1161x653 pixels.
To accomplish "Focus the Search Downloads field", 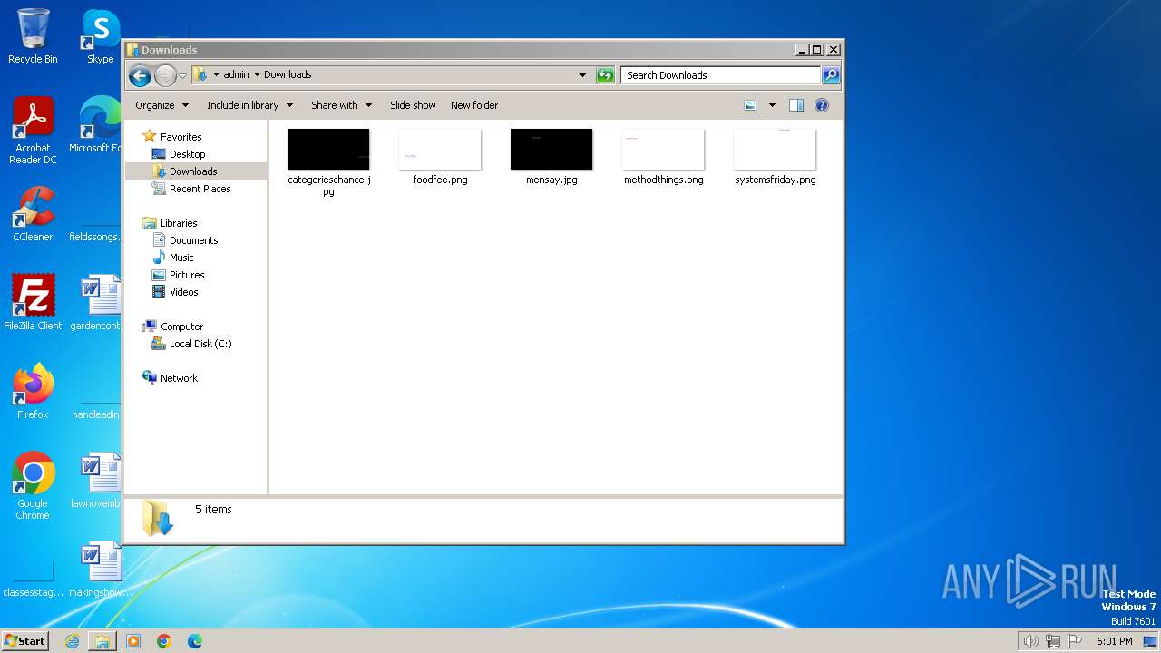I will coord(720,75).
